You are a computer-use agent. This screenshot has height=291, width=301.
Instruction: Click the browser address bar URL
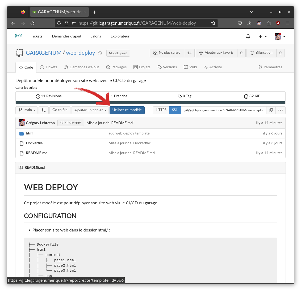[x=137, y=23]
